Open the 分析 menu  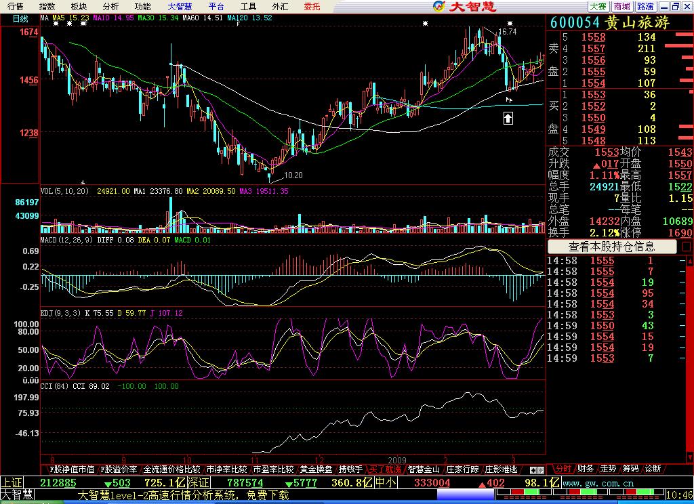(x=110, y=7)
